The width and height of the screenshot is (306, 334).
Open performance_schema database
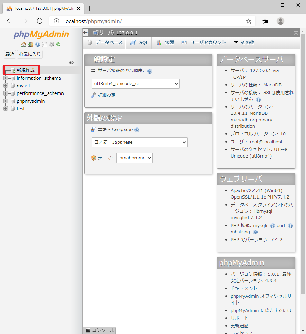point(40,93)
